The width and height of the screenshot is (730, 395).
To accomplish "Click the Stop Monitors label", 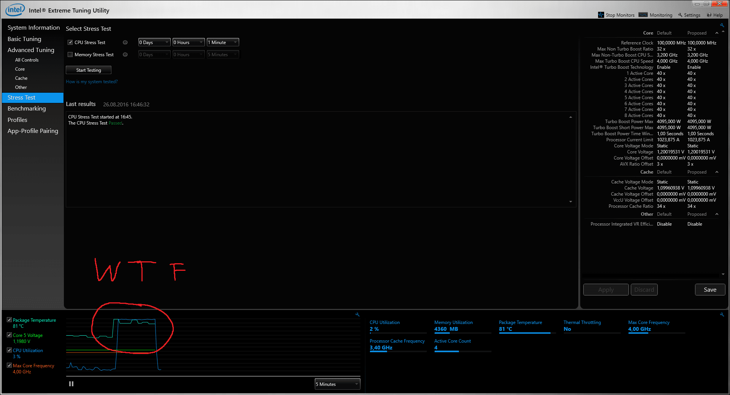I will click(620, 15).
